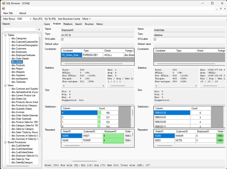Click the HANAR customer cell
The height and width of the screenshot is (169, 227).
pos(185,136)
